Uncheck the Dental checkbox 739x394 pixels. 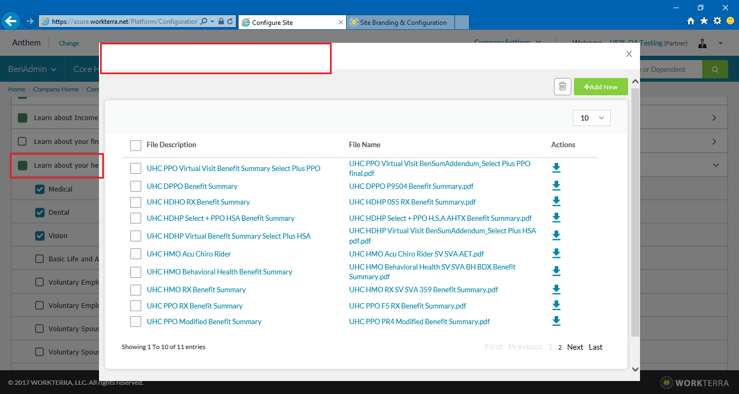coord(39,212)
